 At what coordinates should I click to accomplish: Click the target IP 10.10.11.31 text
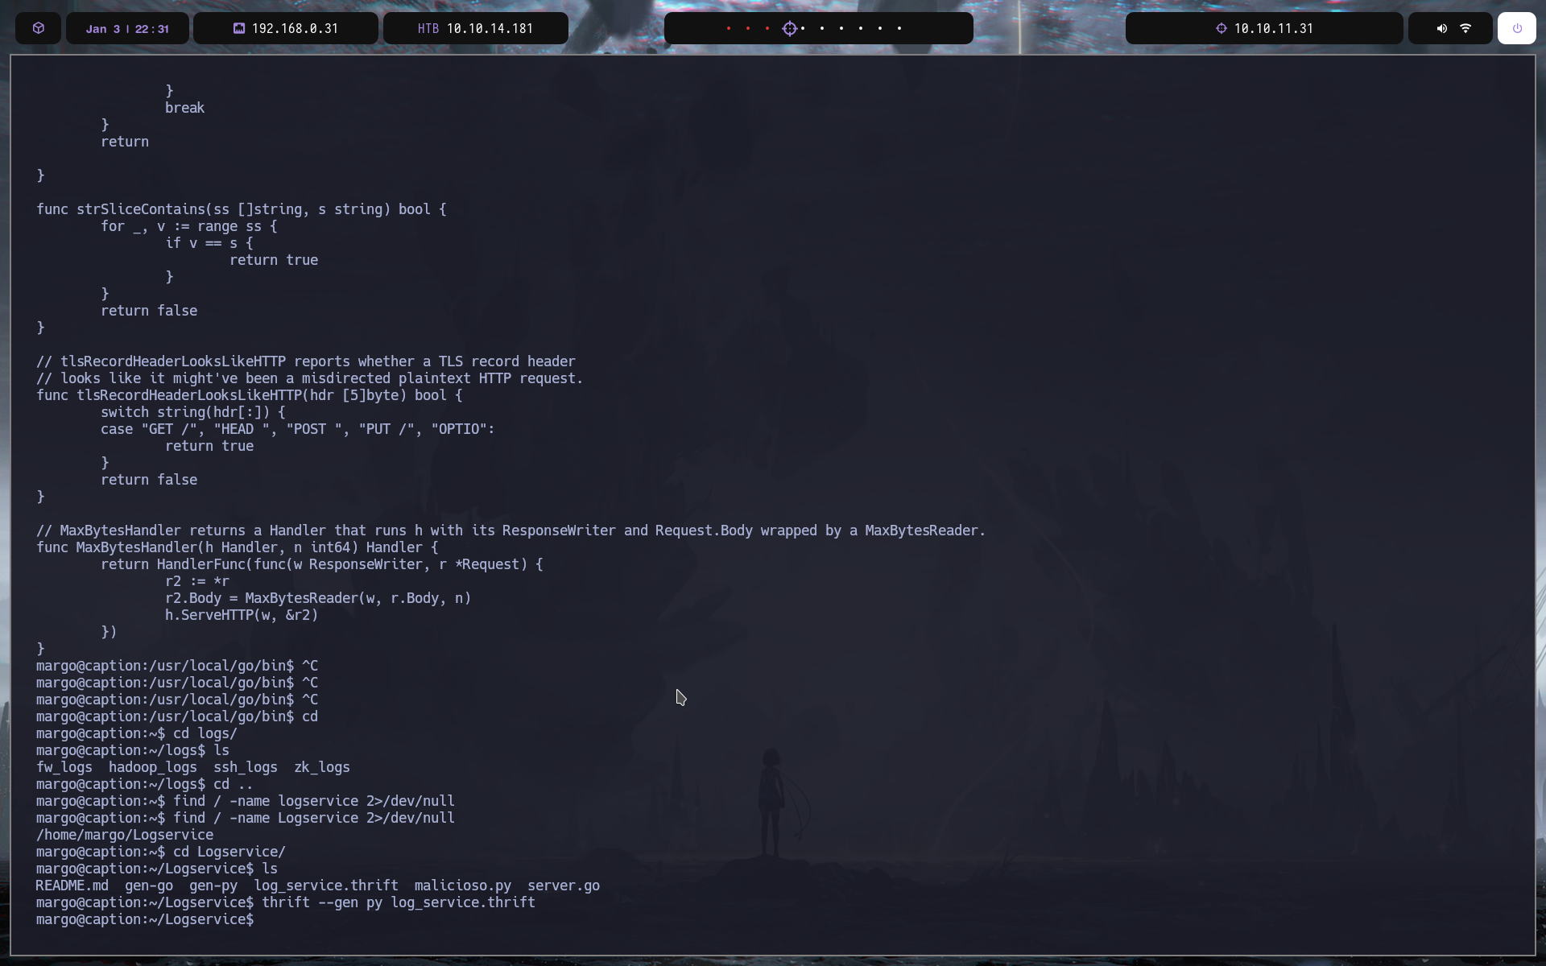tap(1274, 28)
